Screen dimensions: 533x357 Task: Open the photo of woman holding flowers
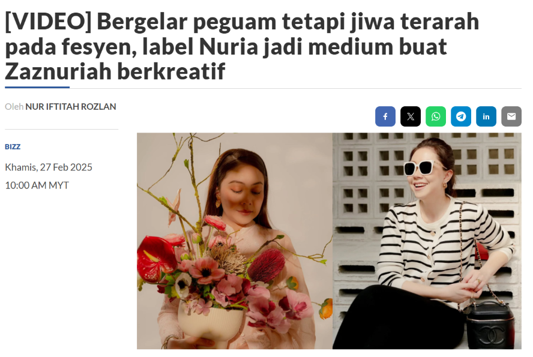tap(235, 241)
